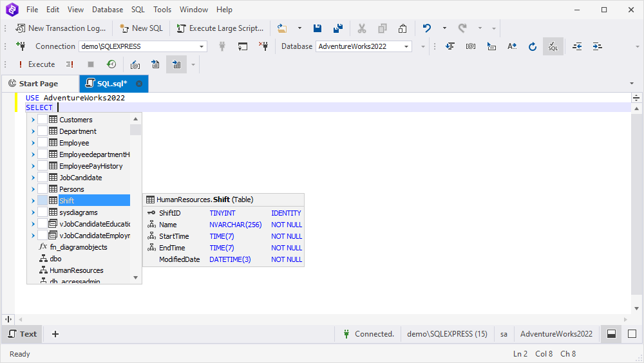Viewport: 644px width, 363px height.
Task: Open the Undo history dropdown
Action: [444, 28]
